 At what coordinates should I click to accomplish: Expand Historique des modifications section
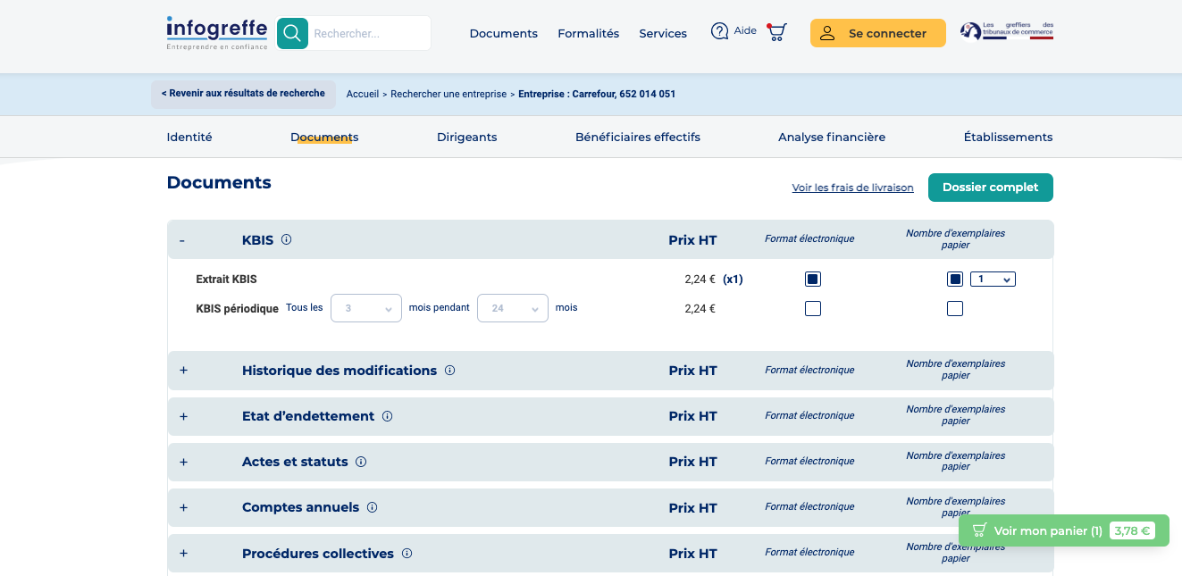point(183,370)
